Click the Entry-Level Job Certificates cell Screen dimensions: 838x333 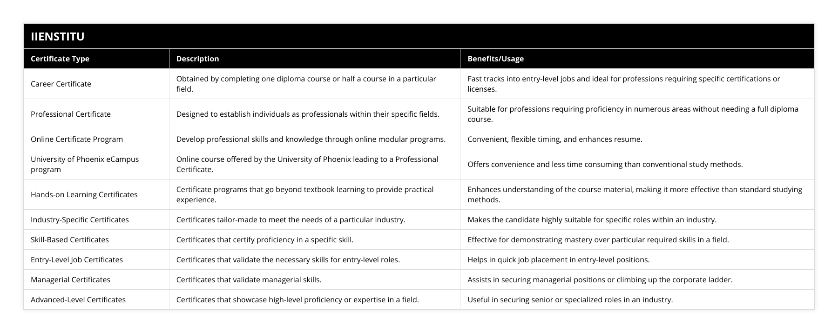tap(77, 260)
